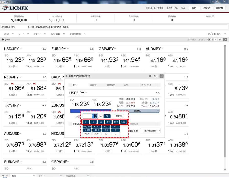Viewport: 229px width, 178px height.
Task: Open the 両建なし dropdown
Action: coord(138,111)
